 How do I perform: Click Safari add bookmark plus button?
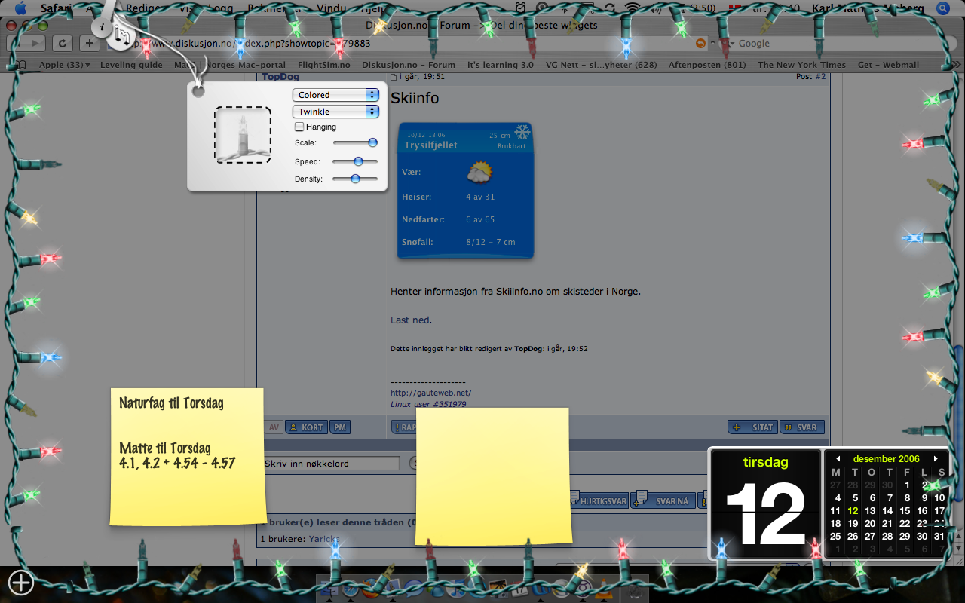coord(89,44)
